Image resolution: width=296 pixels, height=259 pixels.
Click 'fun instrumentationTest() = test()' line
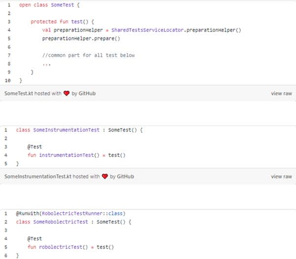[x=76, y=155]
